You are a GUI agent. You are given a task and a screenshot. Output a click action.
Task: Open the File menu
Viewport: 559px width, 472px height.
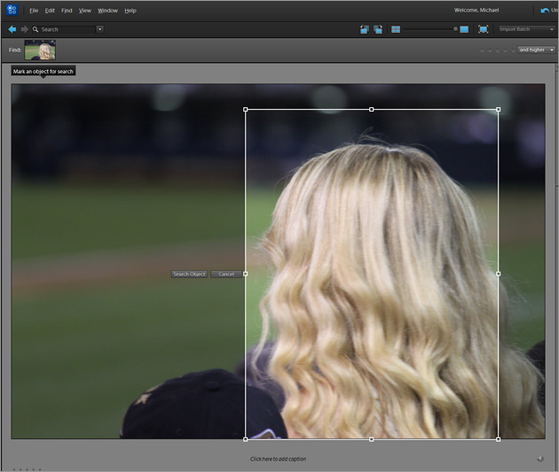34,11
